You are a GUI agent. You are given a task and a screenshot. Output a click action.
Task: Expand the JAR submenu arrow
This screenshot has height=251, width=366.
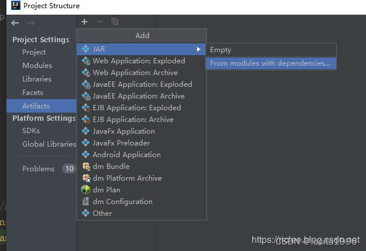(198, 49)
